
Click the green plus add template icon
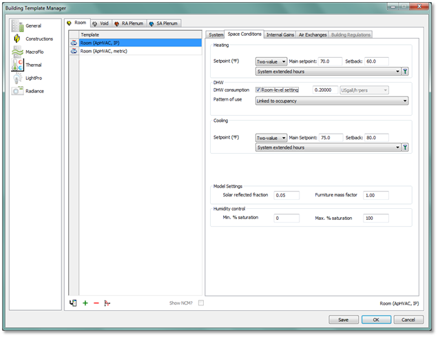click(85, 303)
